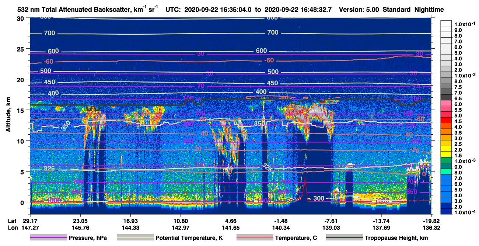Screen dimensions: 479x246
Task: Click the latitude value 23.05
Action: point(80,221)
